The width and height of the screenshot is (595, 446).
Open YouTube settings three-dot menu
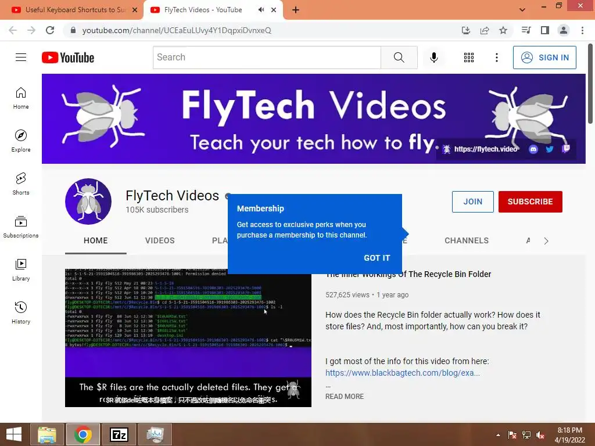click(496, 57)
